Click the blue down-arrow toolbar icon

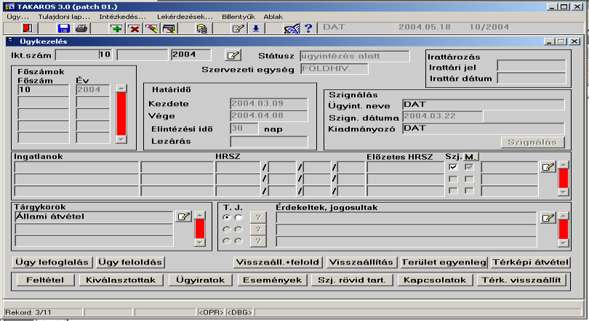click(x=256, y=28)
